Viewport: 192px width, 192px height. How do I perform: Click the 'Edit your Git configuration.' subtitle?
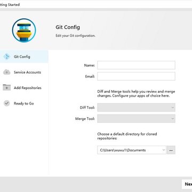tap(75, 36)
